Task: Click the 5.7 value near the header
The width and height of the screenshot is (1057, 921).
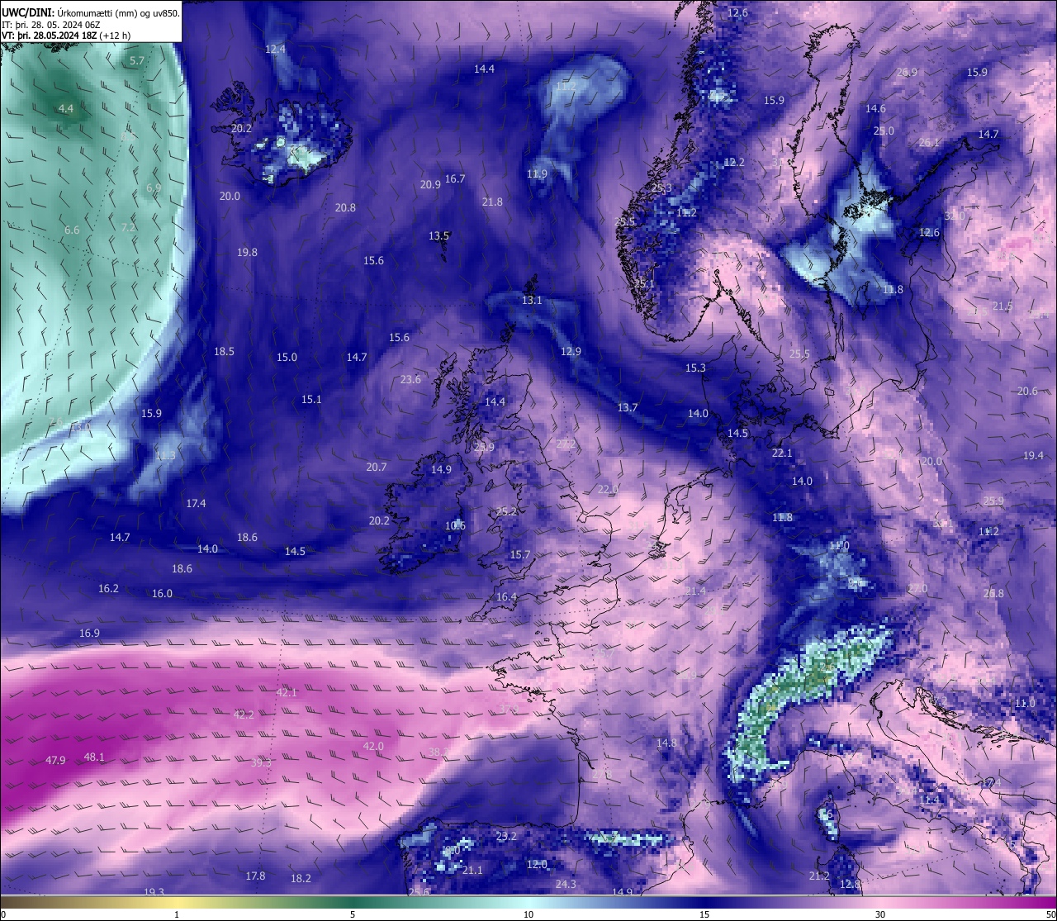Action: point(137,60)
